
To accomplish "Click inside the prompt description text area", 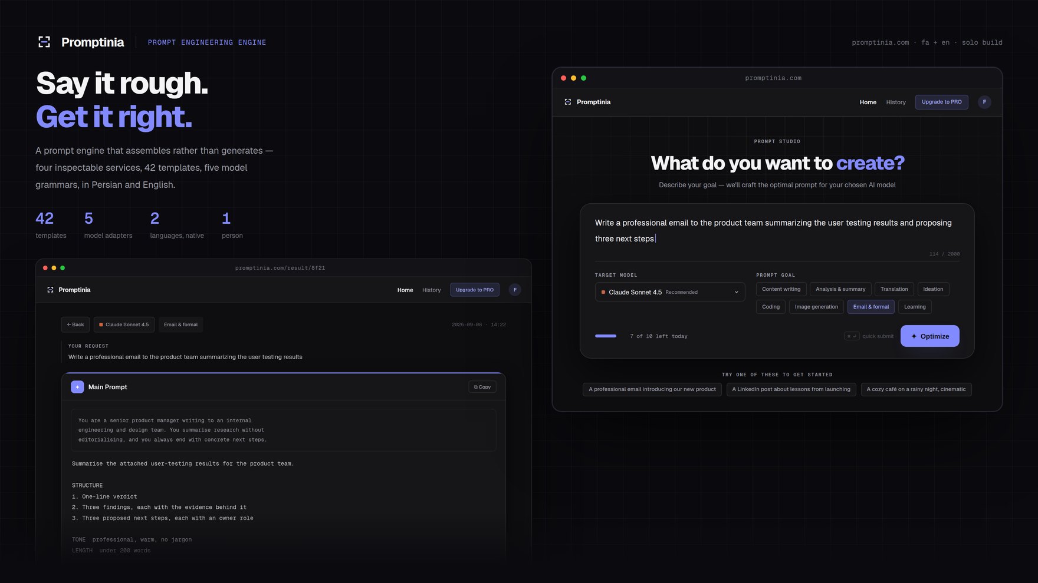I will pos(777,231).
